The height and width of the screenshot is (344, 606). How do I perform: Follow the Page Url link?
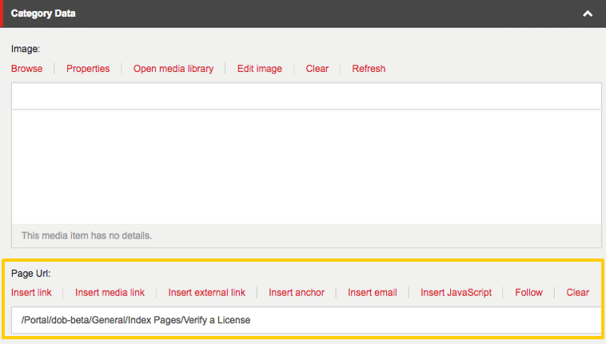[x=528, y=293]
